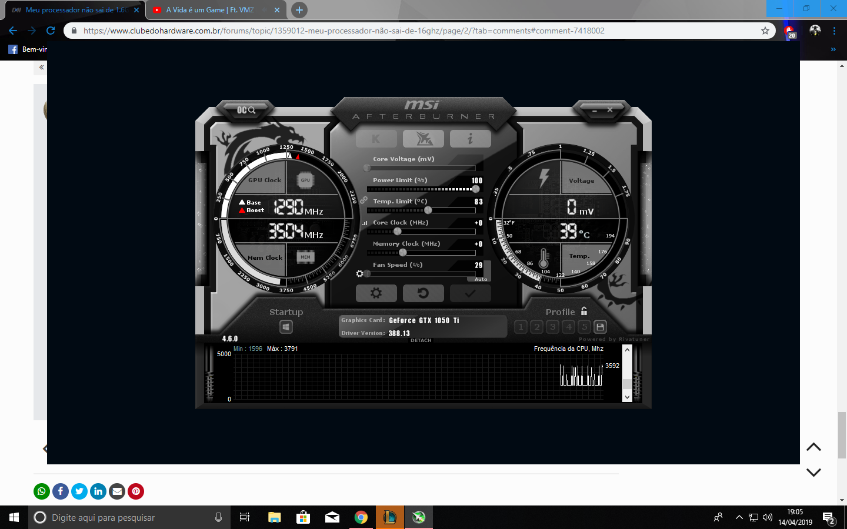The image size is (847, 529).
Task: Open the notification center
Action: pos(829,518)
